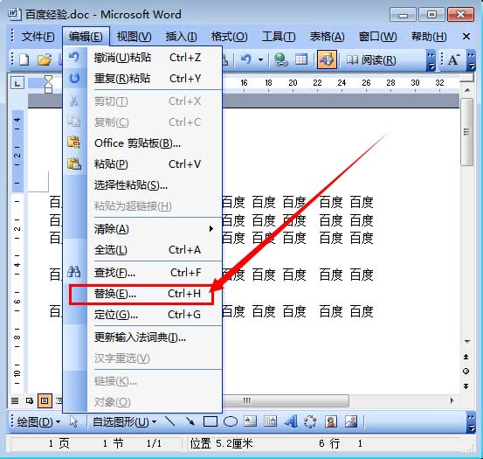Select the Line drawing tool

pyautogui.click(x=169, y=421)
